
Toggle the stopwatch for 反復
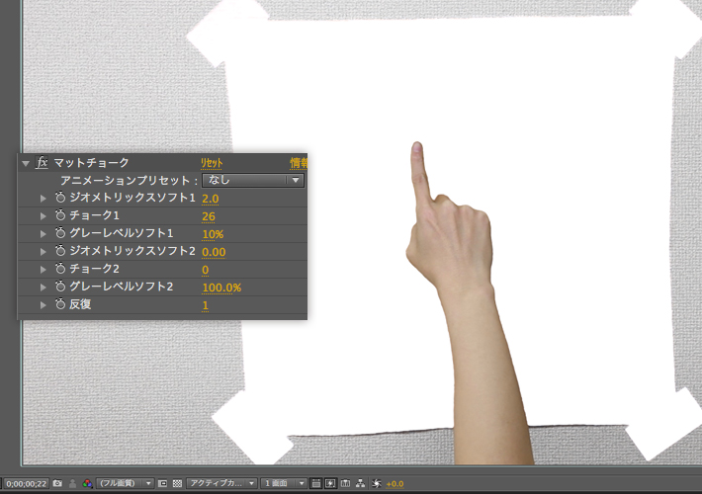pos(60,304)
